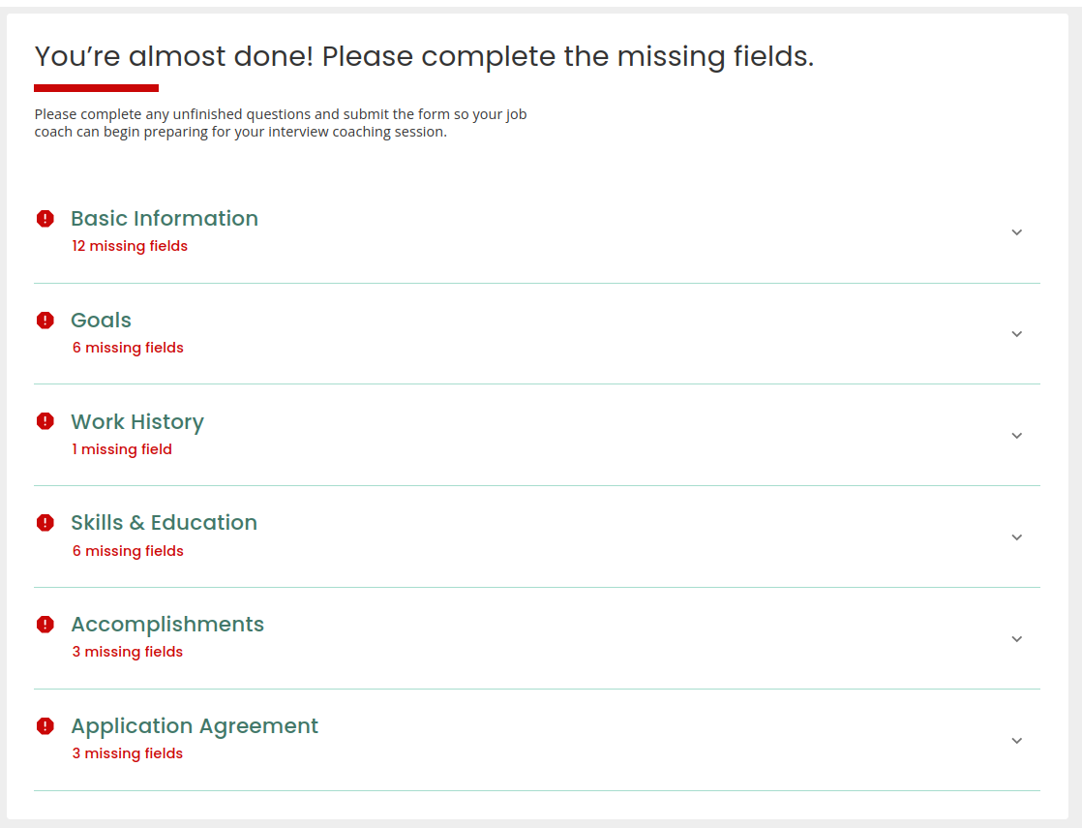The width and height of the screenshot is (1082, 828).
Task: Open the Skills & Education heading
Action: (165, 523)
